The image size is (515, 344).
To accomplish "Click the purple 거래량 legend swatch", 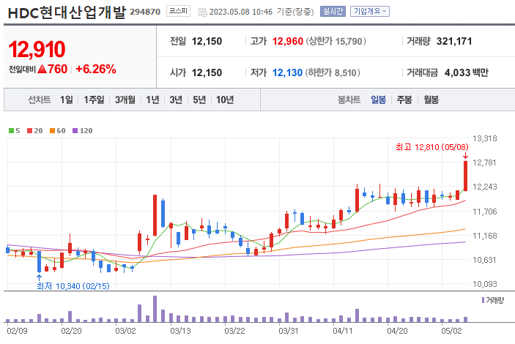I will [x=483, y=300].
